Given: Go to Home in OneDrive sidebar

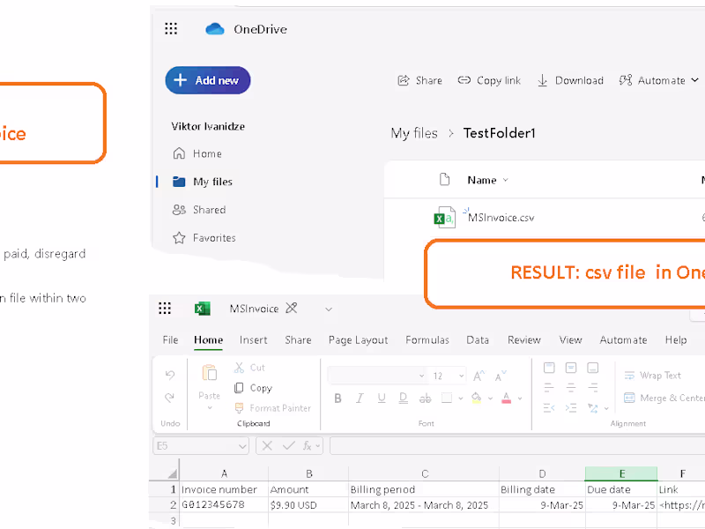Looking at the screenshot, I should coord(197,153).
